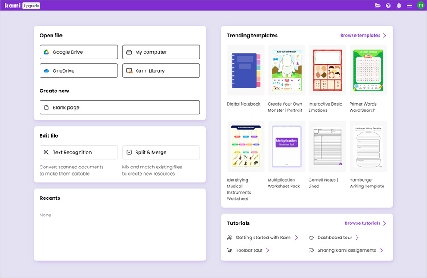Open the Dashboard tour tutorial
The width and height of the screenshot is (427, 278).
tap(334, 238)
